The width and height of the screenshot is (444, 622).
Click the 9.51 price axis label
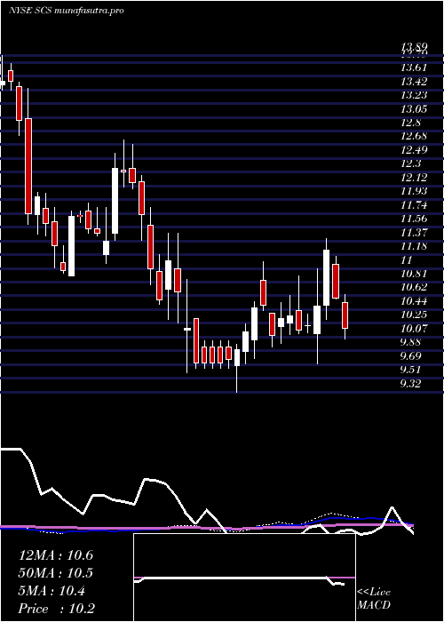[x=411, y=370]
